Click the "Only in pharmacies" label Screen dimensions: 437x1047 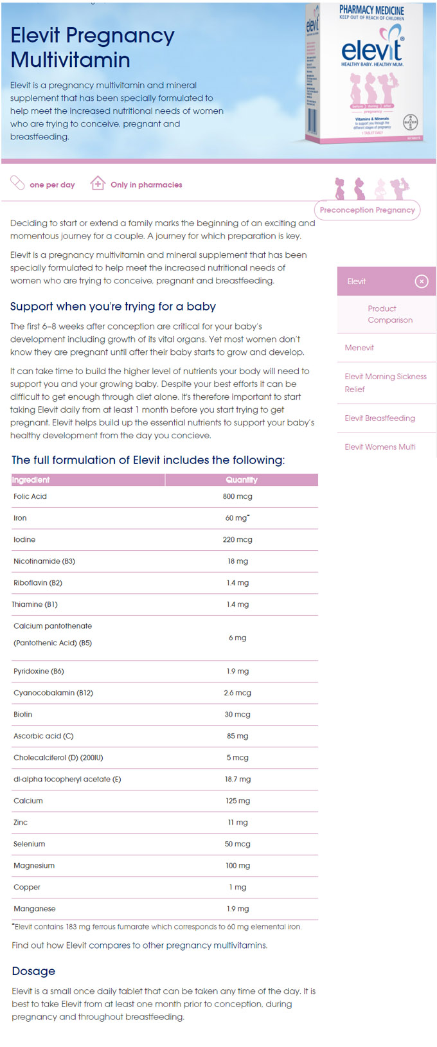click(x=146, y=185)
